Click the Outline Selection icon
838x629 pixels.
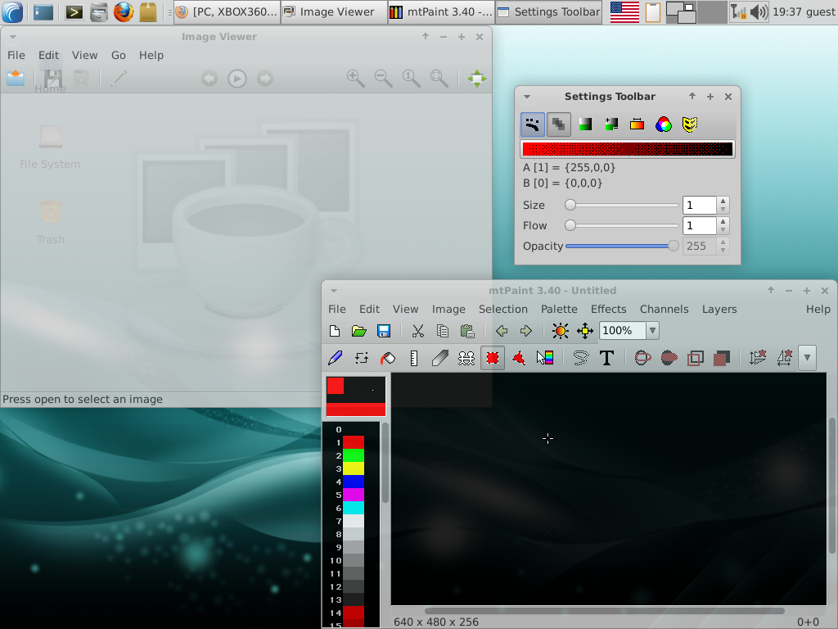pos(696,358)
